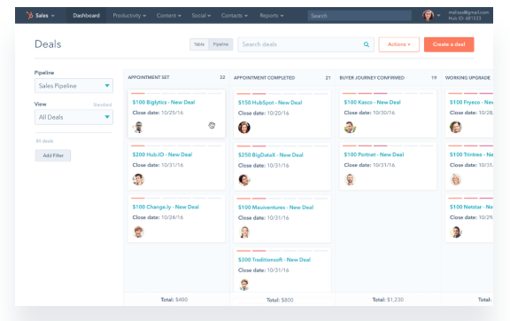510x321 pixels.
Task: Open $100 Biglytics - New Deal link
Action: pos(164,102)
